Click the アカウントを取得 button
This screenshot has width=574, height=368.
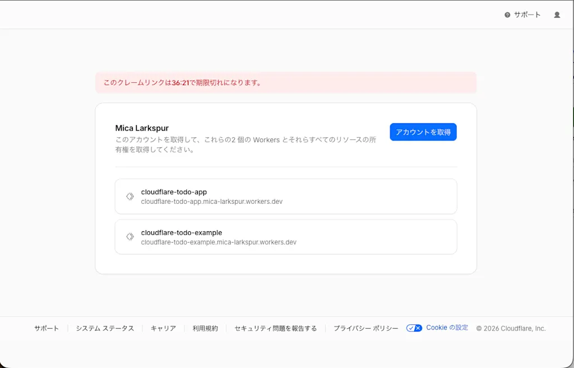pos(423,132)
